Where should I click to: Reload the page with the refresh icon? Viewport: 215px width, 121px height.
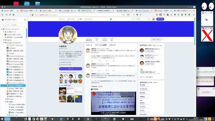[x=10, y=15]
